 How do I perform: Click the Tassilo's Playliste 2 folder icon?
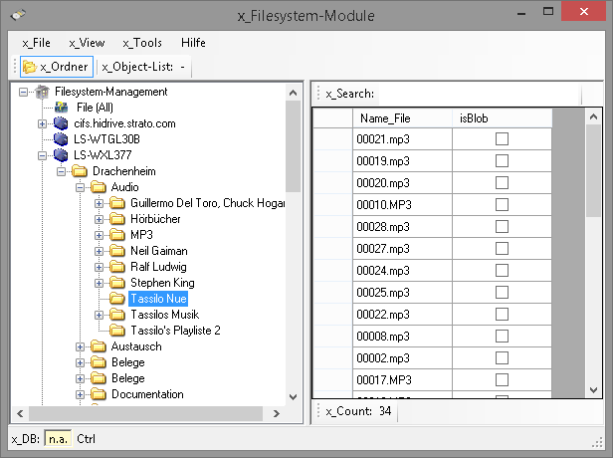tap(117, 331)
